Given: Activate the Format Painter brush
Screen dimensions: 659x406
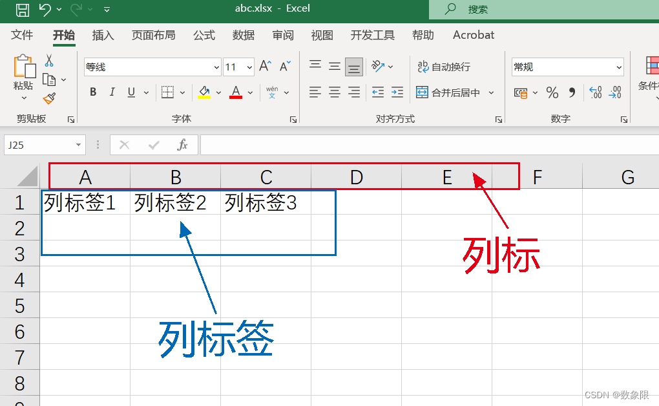Looking at the screenshot, I should coord(49,98).
